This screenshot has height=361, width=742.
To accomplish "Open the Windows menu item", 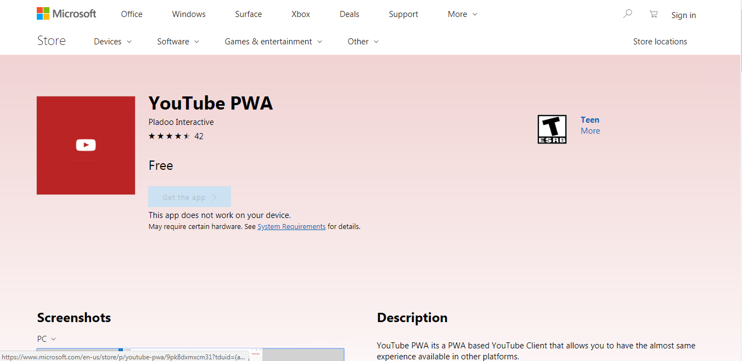I will point(189,14).
